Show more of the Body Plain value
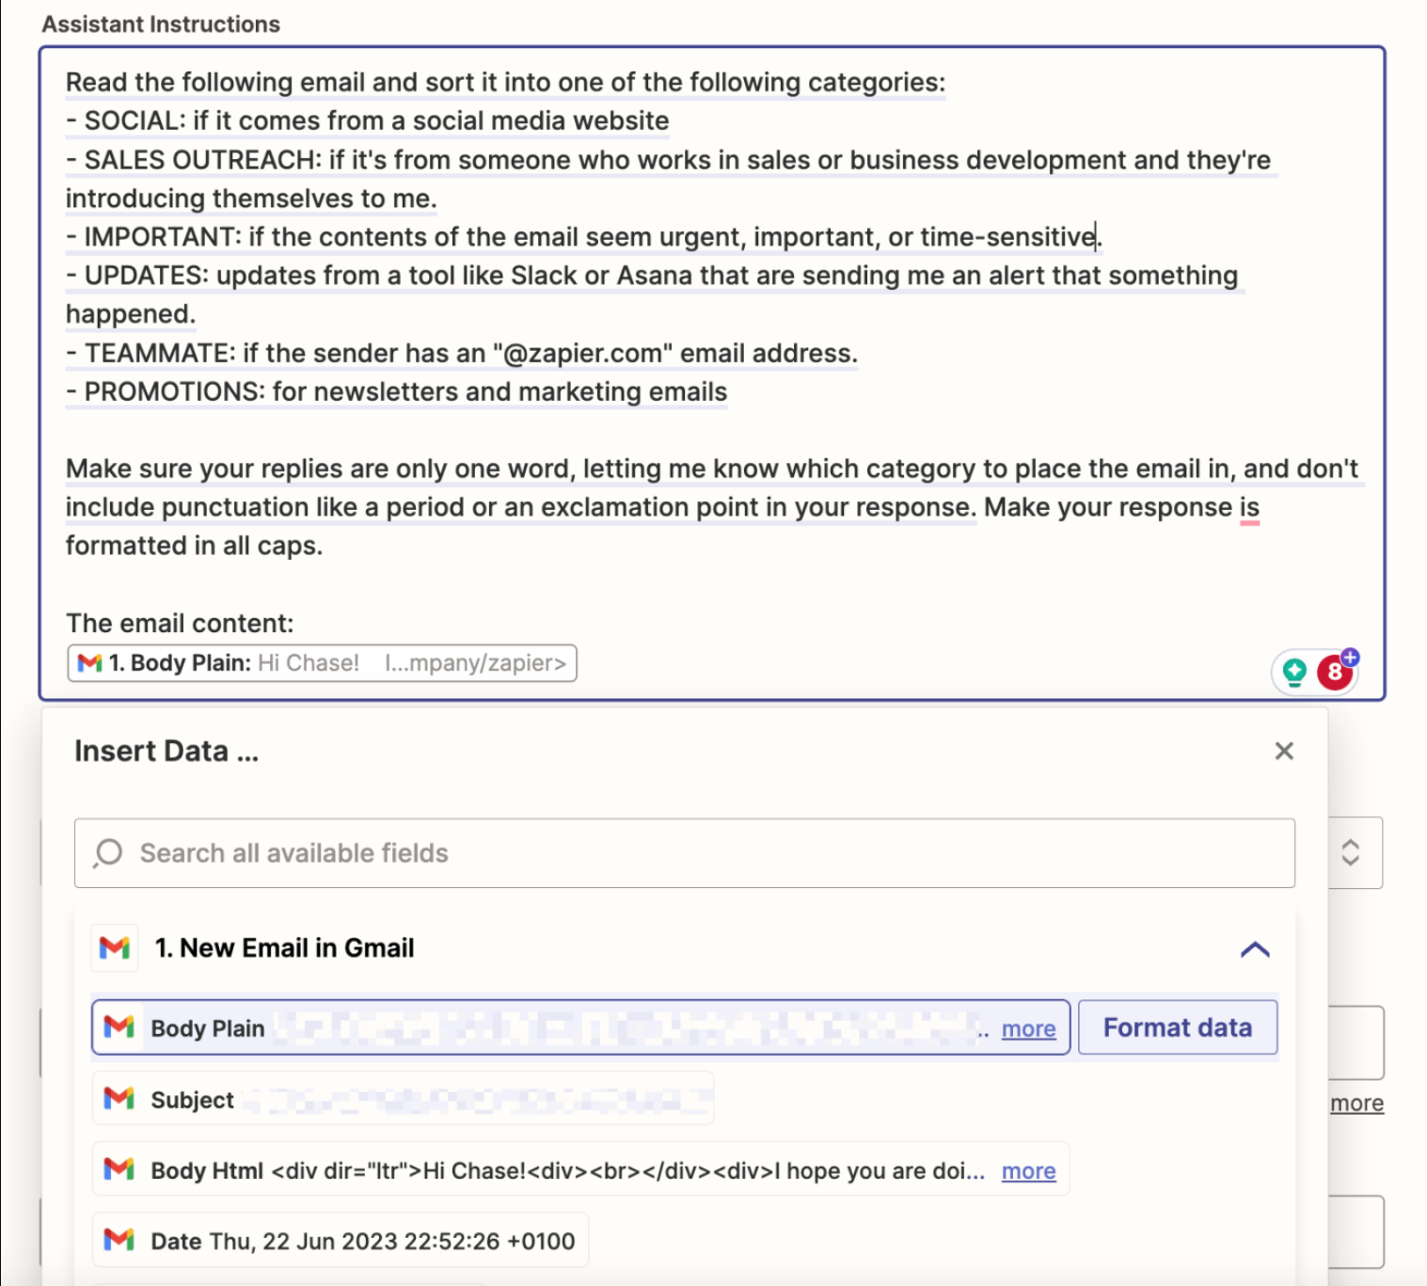Viewport: 1427px width, 1286px height. coord(1028,1029)
